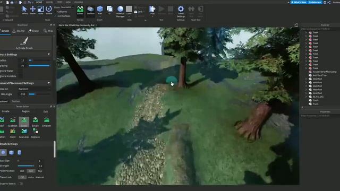Viewport: 340px width, 191px height.
Task: Click the Collaborate button
Action: tap(314, 2)
